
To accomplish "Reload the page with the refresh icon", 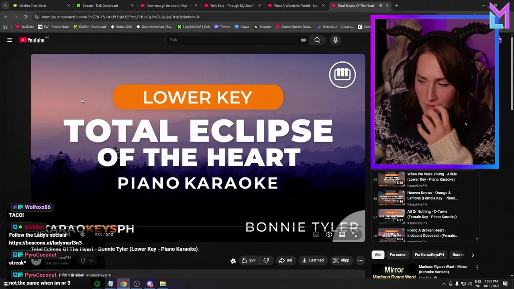I will tap(25, 17).
